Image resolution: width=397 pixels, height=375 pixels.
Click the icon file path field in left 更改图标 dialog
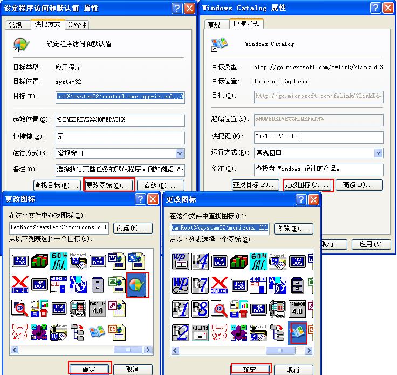click(59, 227)
